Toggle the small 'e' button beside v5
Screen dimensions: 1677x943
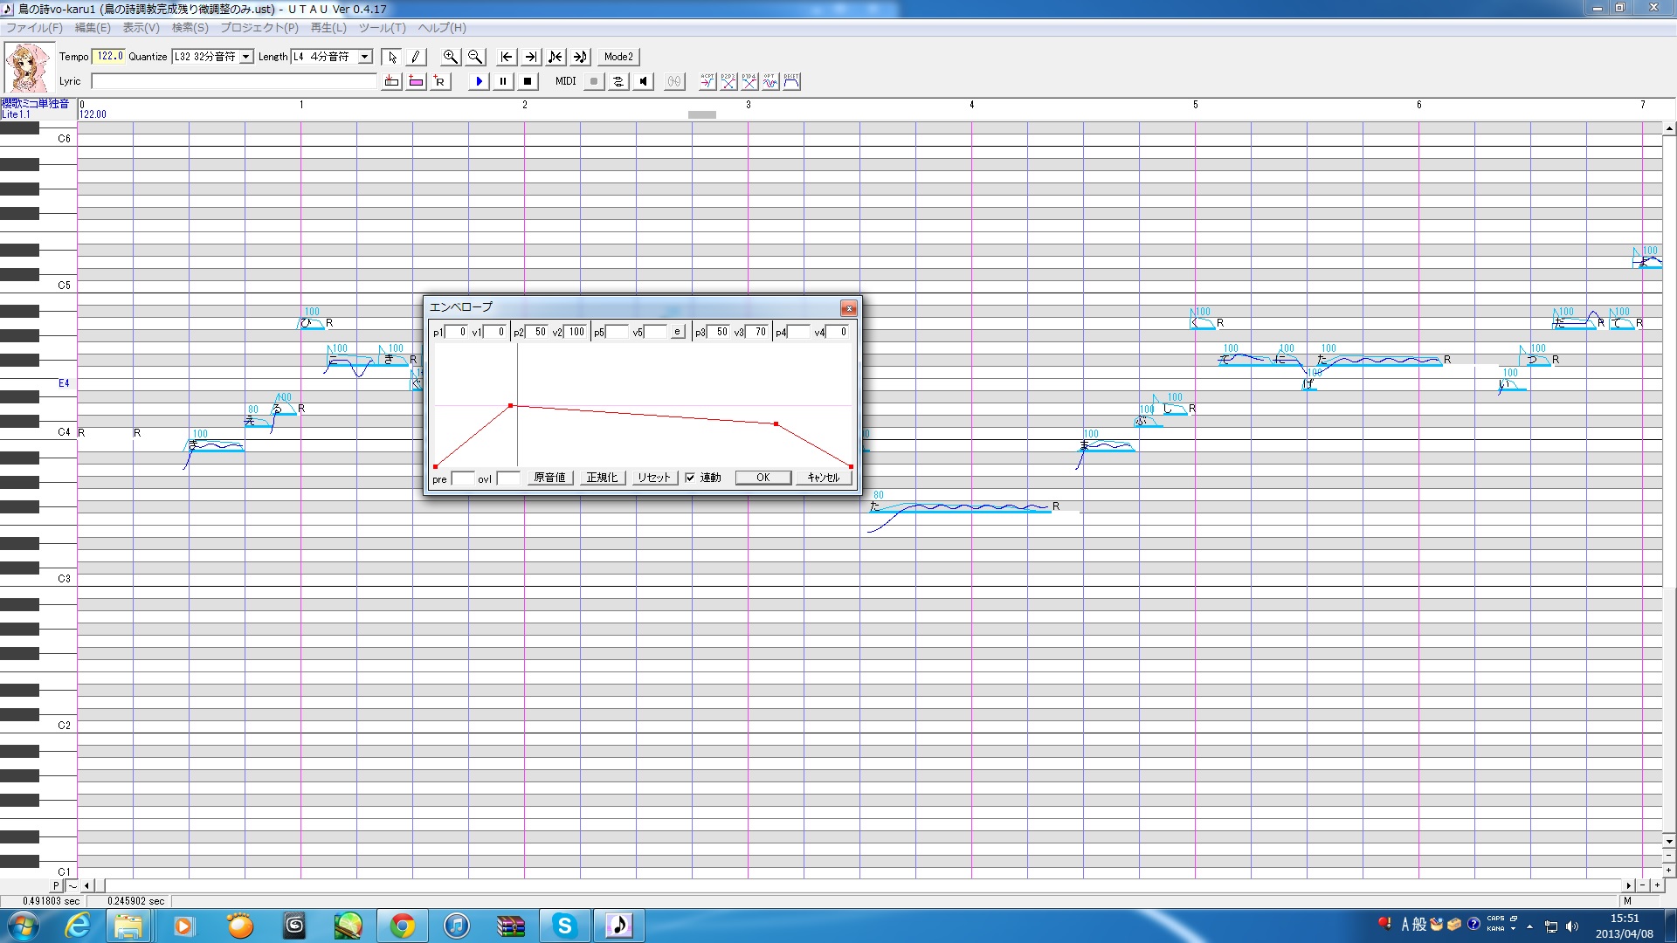tap(677, 332)
